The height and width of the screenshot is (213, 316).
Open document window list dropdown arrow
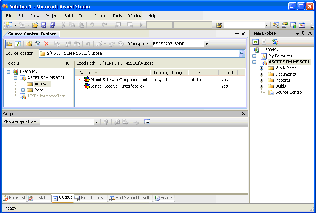[x=237, y=34]
